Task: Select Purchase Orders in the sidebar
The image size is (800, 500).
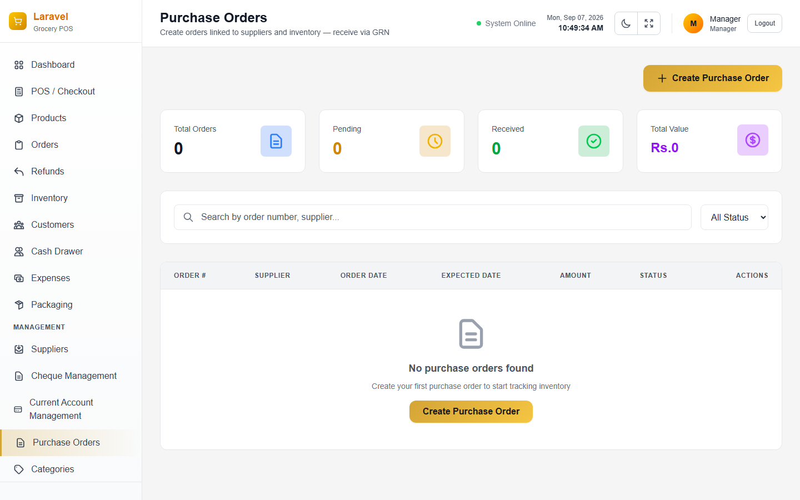Action: (71, 443)
